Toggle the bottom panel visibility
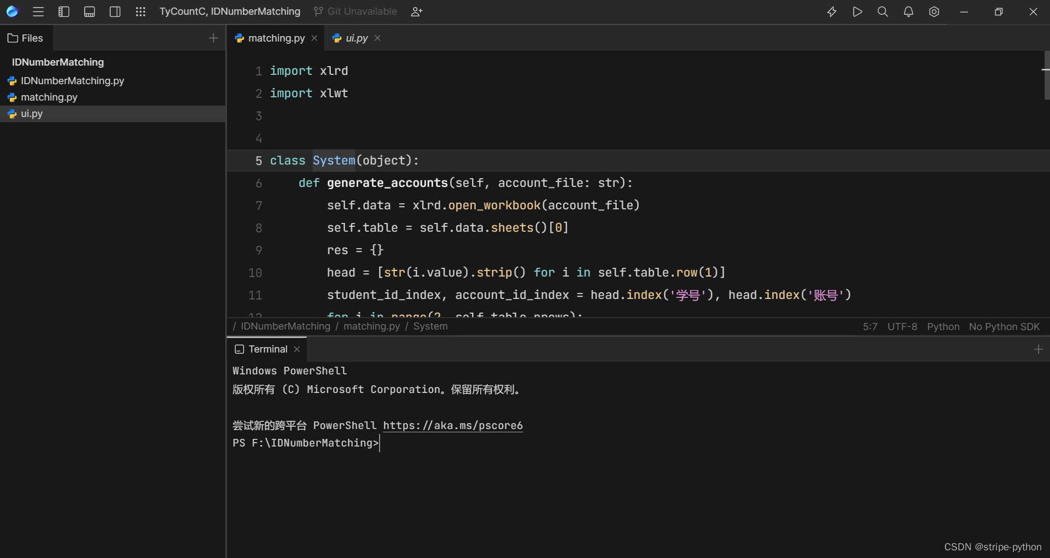 (90, 11)
